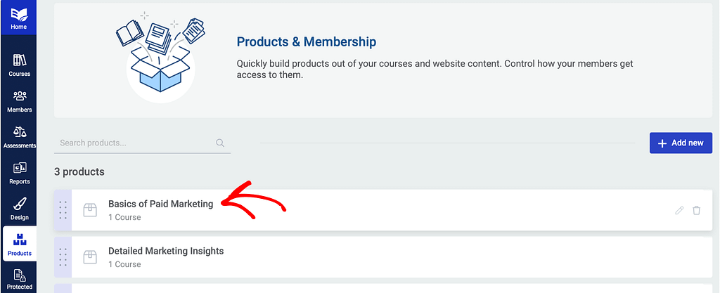
Task: Open Basics of Paid Marketing product
Action: click(161, 204)
